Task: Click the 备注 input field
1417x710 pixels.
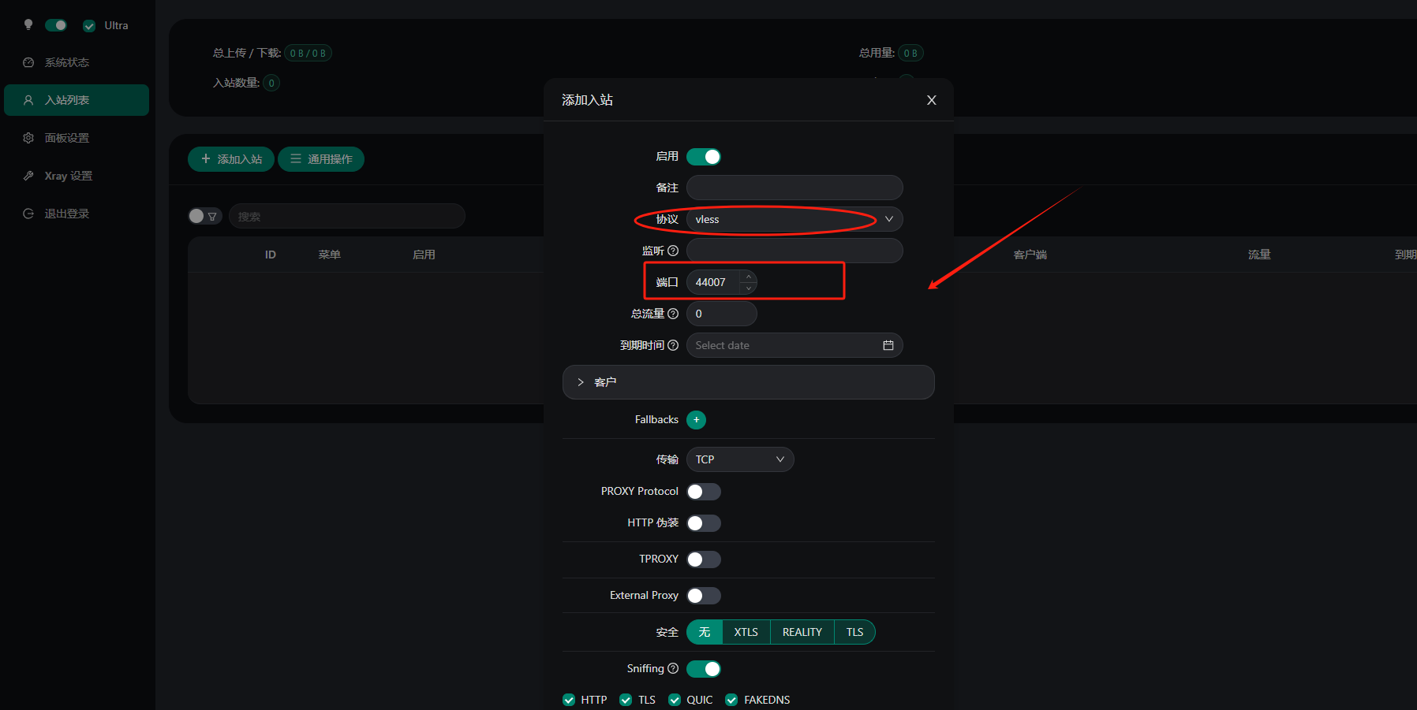Action: (794, 188)
